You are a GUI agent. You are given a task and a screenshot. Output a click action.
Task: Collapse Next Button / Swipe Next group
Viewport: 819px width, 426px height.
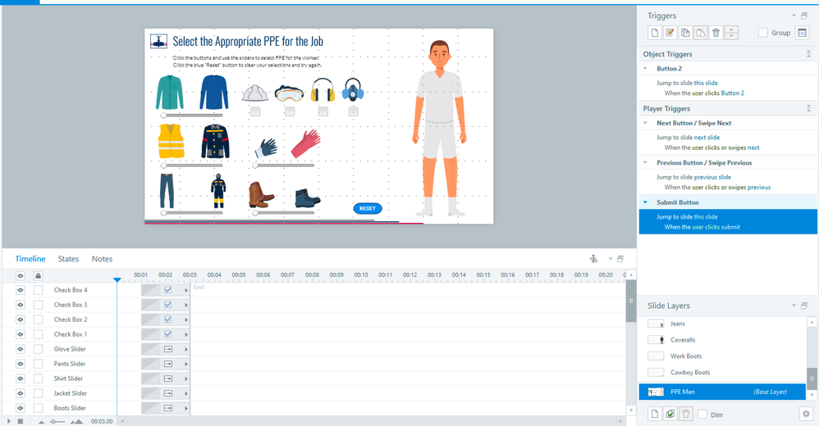[x=646, y=123]
